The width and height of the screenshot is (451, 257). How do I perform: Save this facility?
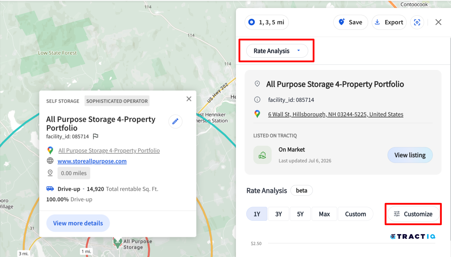tap(350, 22)
